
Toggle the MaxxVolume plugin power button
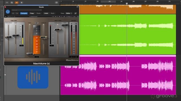[x=8, y=12]
